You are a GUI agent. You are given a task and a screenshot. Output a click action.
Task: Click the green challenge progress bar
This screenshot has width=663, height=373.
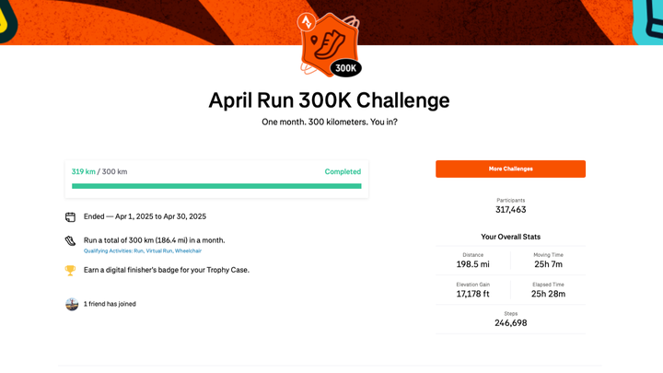point(216,186)
